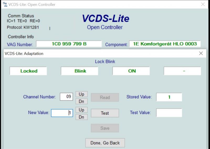
Task: Click the 'Test Value:' label
Action: [140, 112]
